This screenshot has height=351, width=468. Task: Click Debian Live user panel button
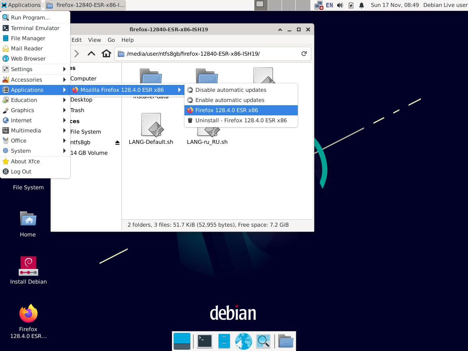point(445,5)
